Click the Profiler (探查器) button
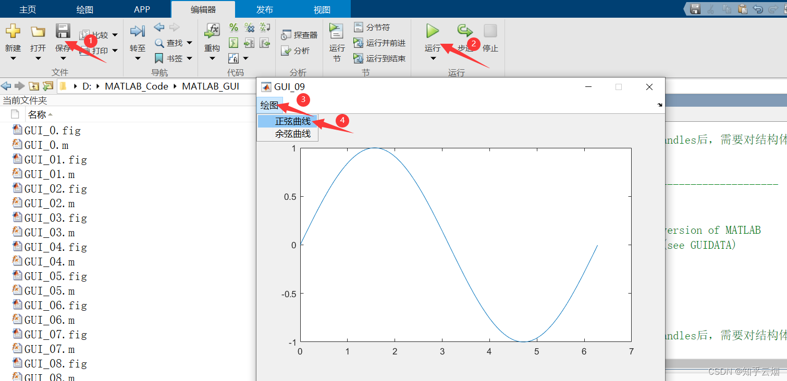Image resolution: width=787 pixels, height=381 pixels. [x=299, y=35]
